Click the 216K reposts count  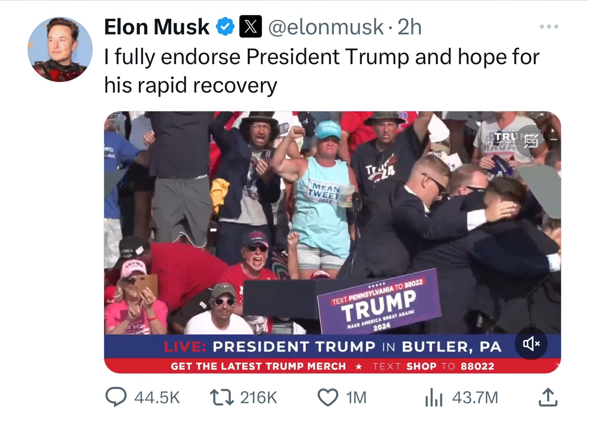[259, 397]
